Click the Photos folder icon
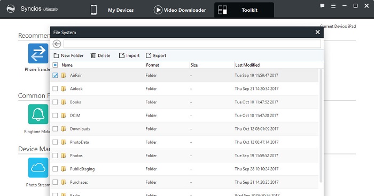This screenshot has height=196, width=374. (64, 156)
